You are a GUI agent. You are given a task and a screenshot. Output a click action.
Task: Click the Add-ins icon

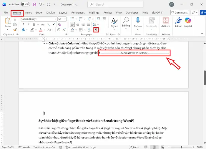[166, 22]
